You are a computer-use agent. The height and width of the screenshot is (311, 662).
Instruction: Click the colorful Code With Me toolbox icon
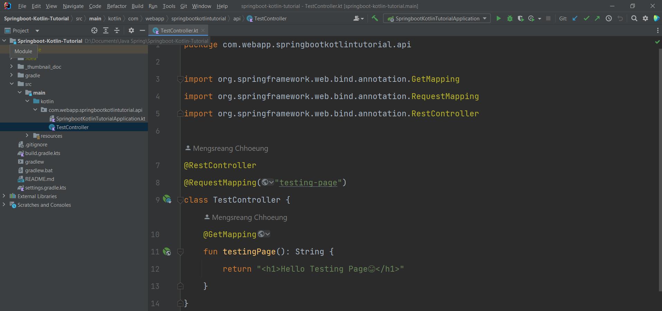point(656,18)
